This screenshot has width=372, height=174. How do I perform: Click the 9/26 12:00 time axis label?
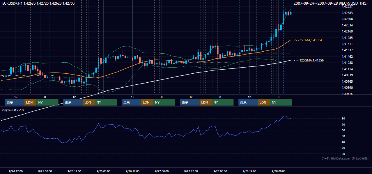132,171
